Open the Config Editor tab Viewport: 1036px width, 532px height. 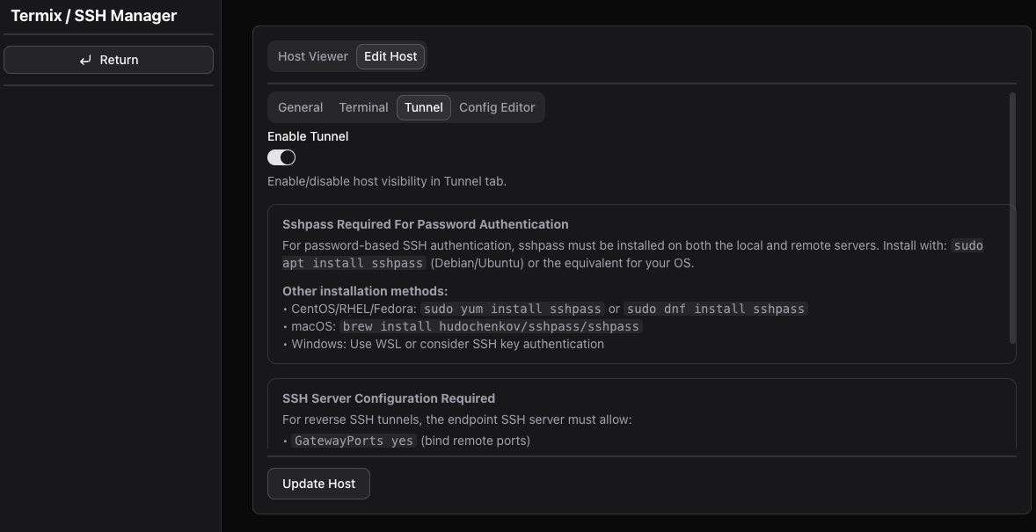point(497,107)
